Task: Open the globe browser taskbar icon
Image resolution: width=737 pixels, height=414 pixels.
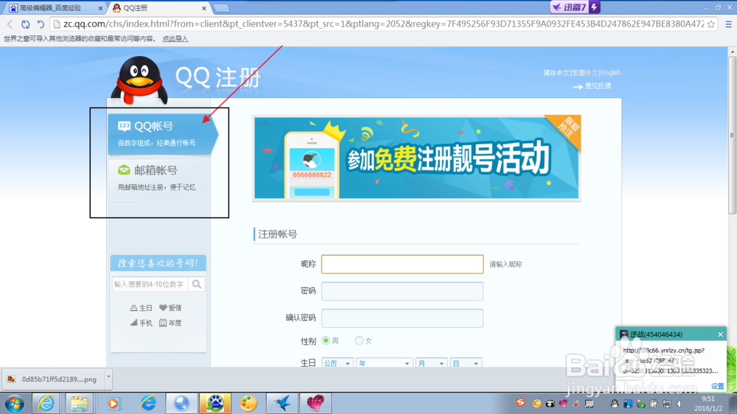Action: click(181, 403)
